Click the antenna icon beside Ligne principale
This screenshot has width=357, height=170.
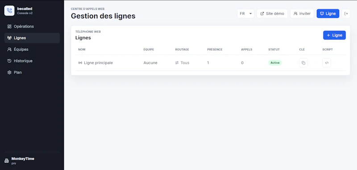(80, 63)
